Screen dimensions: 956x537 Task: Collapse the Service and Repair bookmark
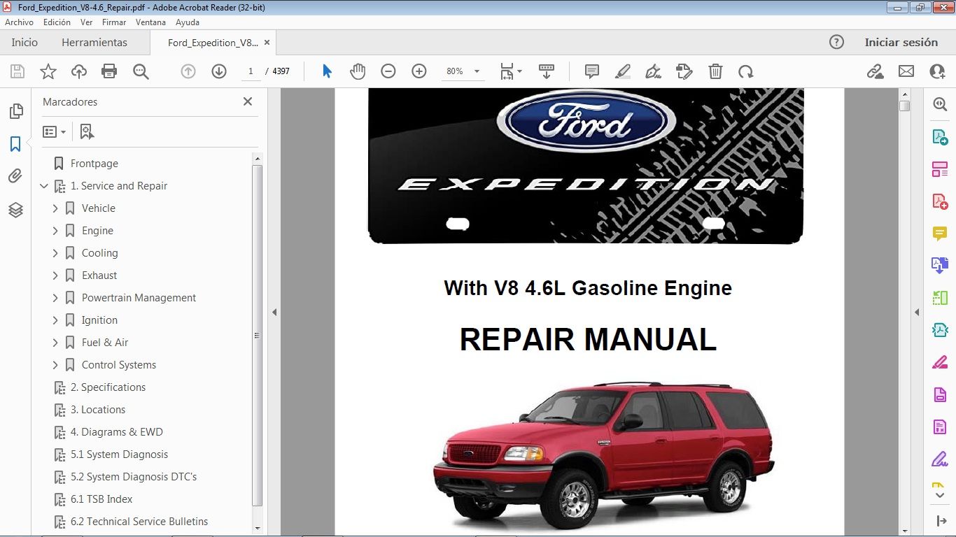(x=44, y=186)
